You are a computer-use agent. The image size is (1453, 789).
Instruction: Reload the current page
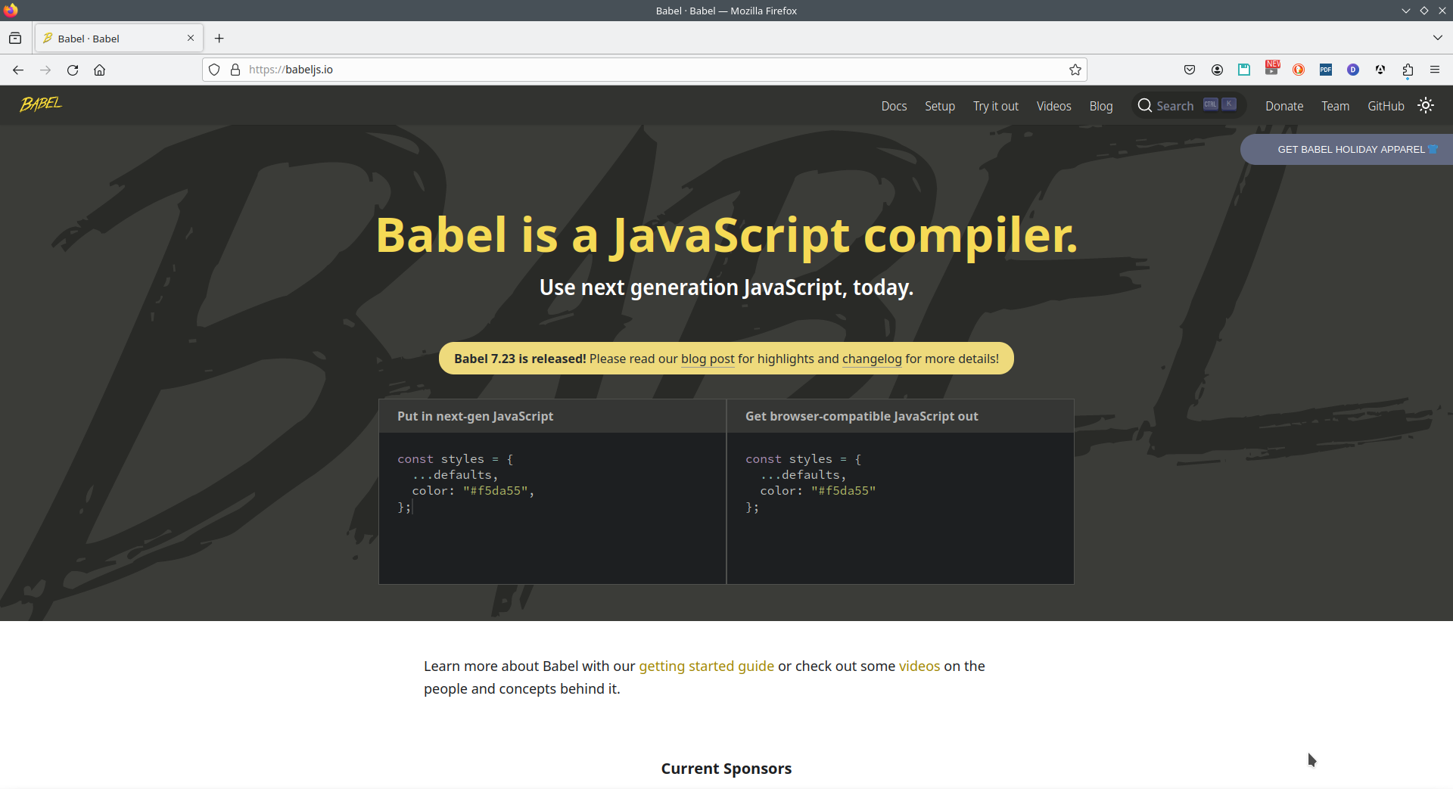point(73,70)
